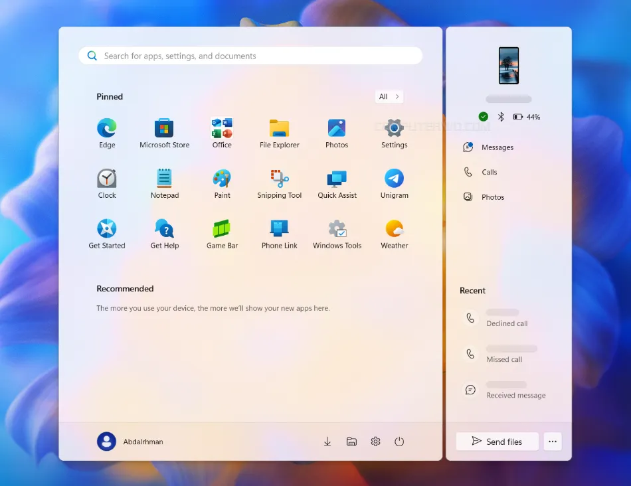This screenshot has width=631, height=486.
Task: Select the recent Missed call entry
Action: tap(499, 354)
